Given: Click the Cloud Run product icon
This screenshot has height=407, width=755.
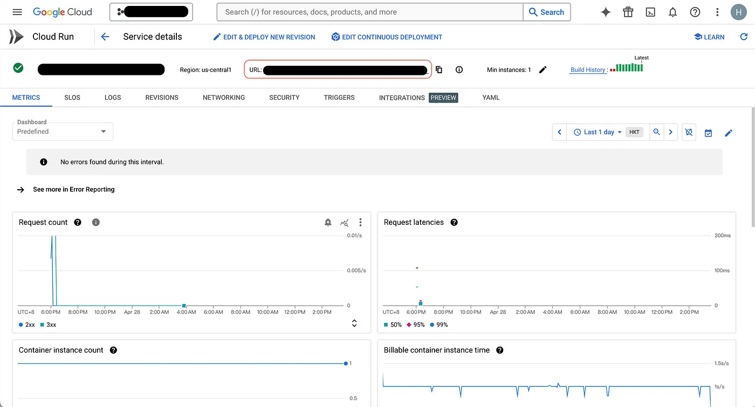Looking at the screenshot, I should point(16,37).
